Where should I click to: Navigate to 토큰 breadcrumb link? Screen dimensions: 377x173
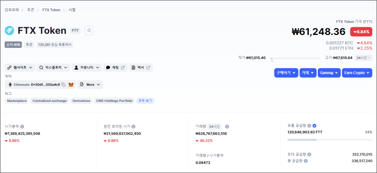click(x=30, y=10)
